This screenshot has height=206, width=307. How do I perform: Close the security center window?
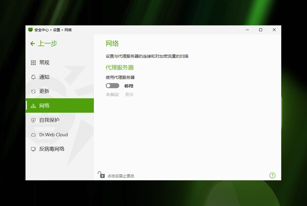[274, 30]
